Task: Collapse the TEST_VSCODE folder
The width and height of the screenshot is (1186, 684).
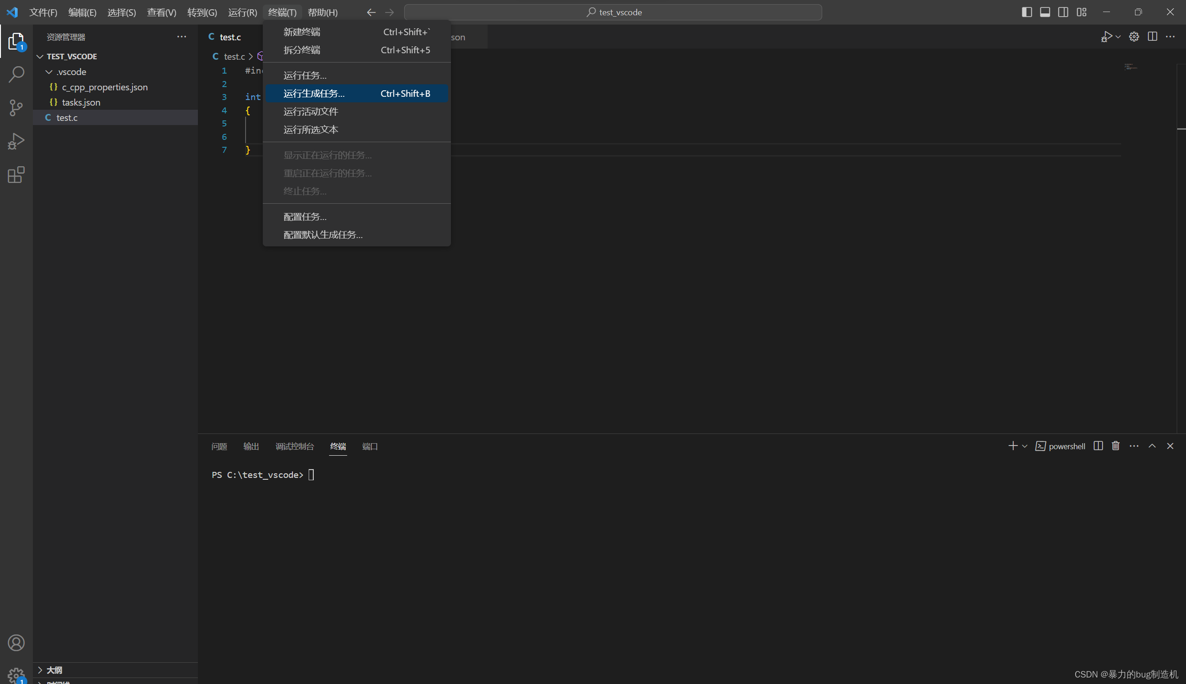Action: [115, 56]
